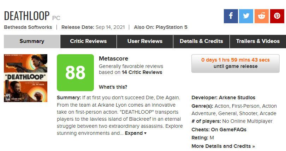Open Arkane Studios developer page

pyautogui.click(x=237, y=97)
